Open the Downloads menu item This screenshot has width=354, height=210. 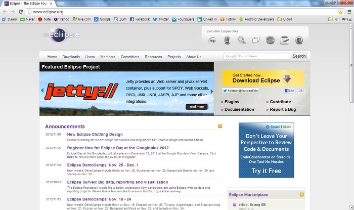(71, 57)
